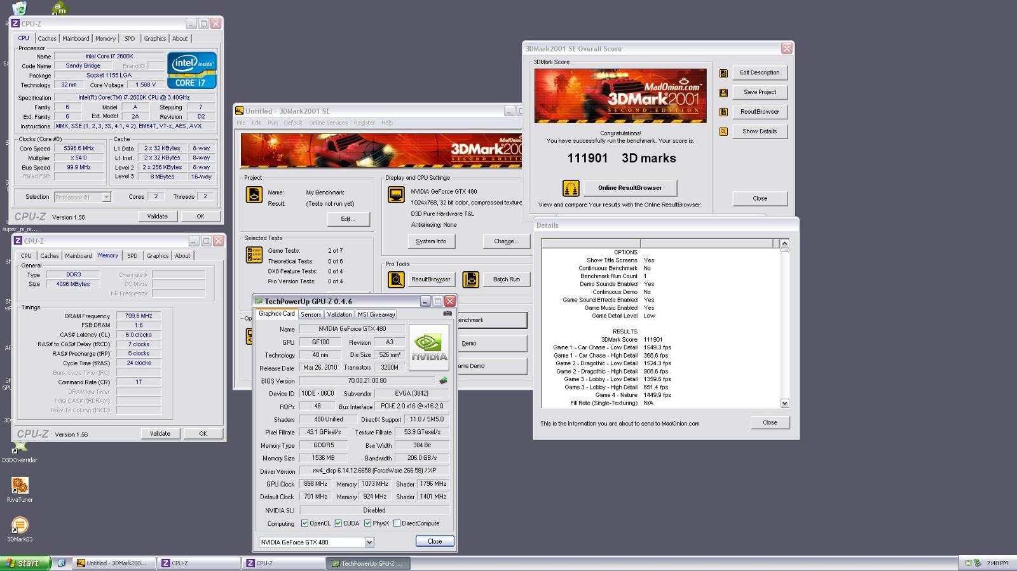Switch to the Sensors tab in GPU-Z
1017x571 pixels.
click(311, 315)
